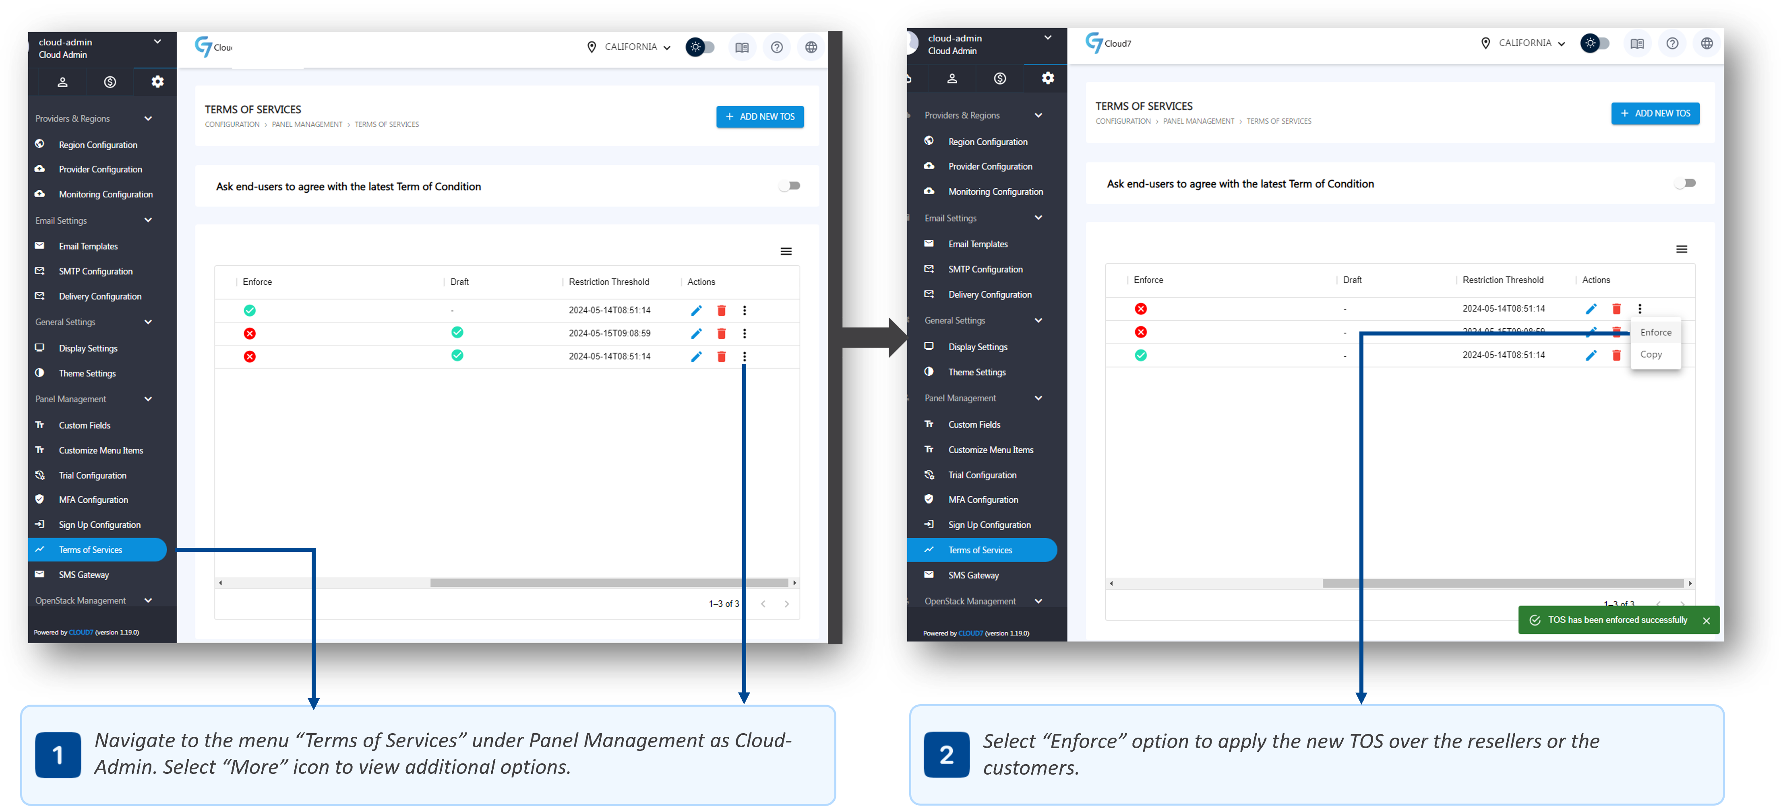
Task: Open More options in third row, left table
Action: [x=745, y=356]
